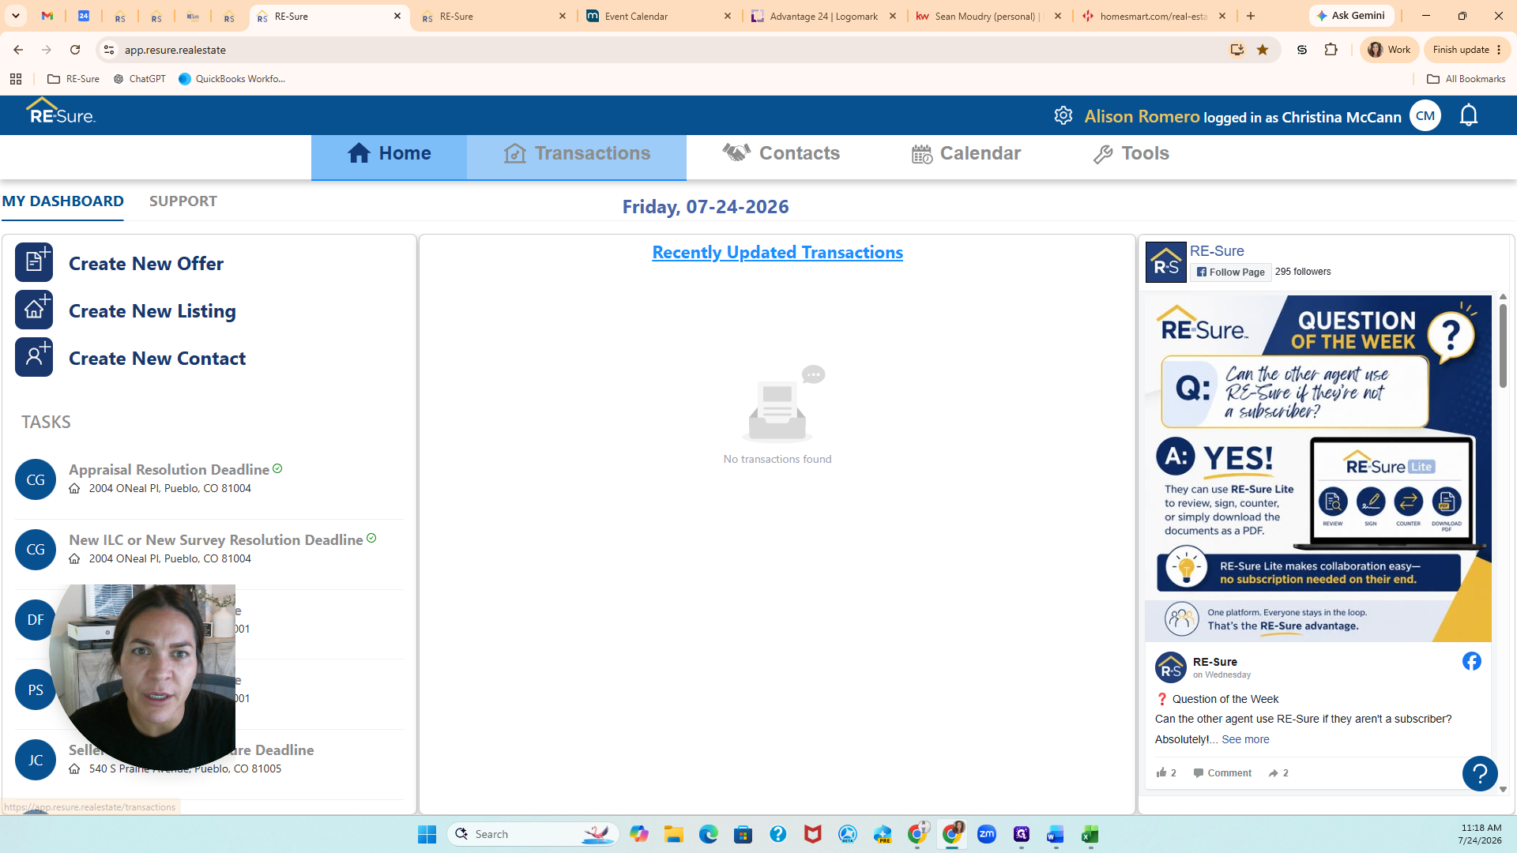Open the notifications bell icon
1517x853 pixels.
click(x=1469, y=115)
